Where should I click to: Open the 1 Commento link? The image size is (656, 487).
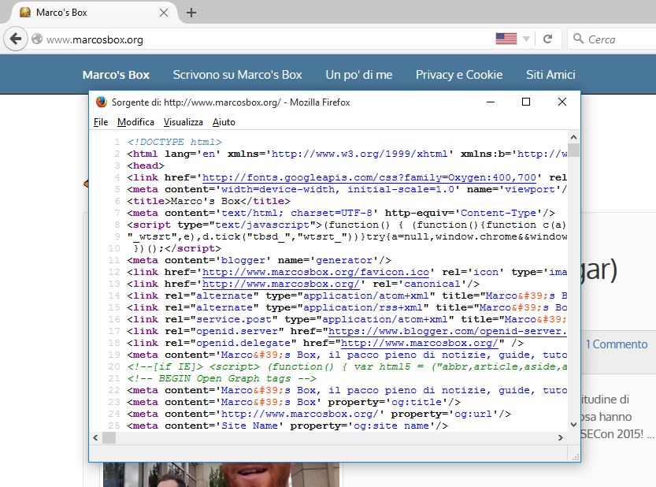click(617, 344)
